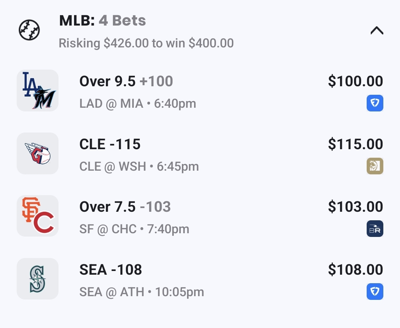
Task: Click the MLB: 4 Bets header
Action: click(103, 21)
